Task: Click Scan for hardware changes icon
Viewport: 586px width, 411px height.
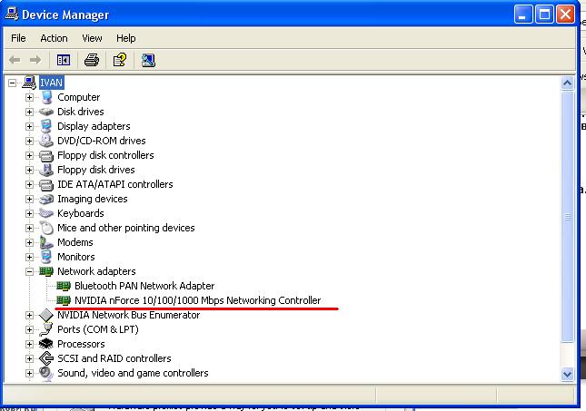Action: [148, 60]
